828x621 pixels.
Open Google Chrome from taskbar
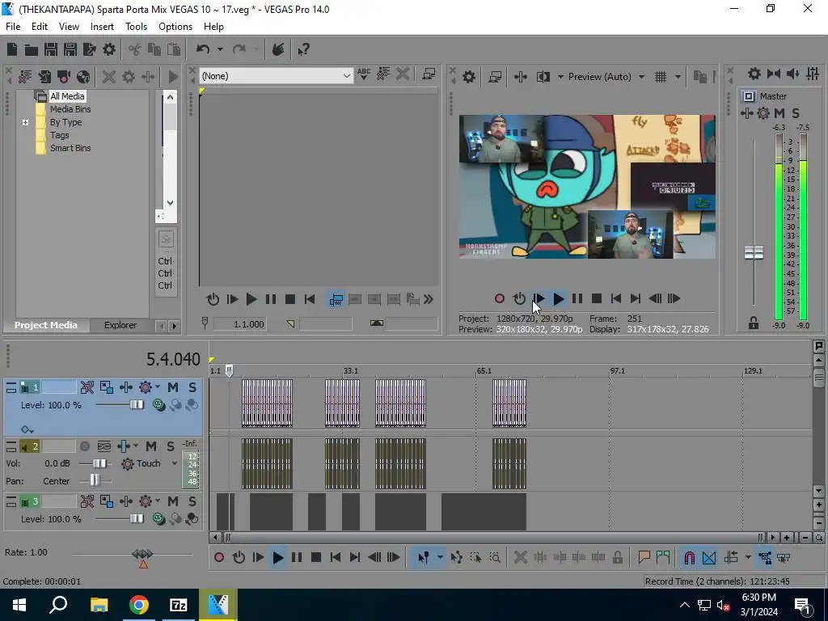(139, 605)
